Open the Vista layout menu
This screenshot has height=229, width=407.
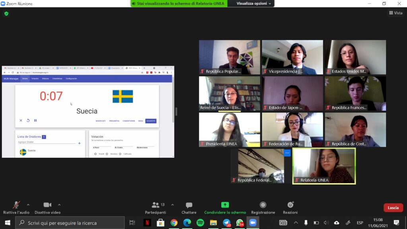[395, 13]
